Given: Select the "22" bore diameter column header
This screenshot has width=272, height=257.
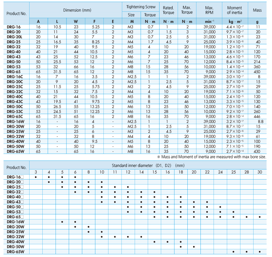Looking at the screenshot, I should (207, 172).
